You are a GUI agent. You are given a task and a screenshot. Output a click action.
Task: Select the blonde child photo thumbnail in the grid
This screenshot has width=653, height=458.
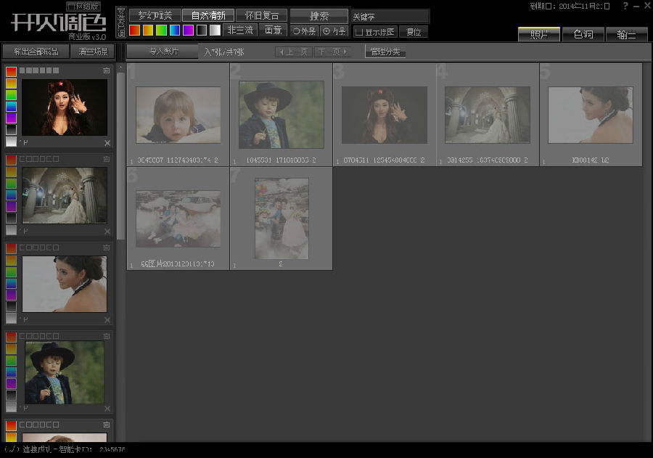178,115
